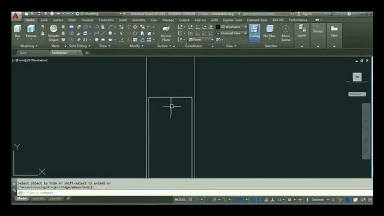This screenshot has width=384, height=216.
Task: Click the command line wrench customize icon
Action: [14, 190]
